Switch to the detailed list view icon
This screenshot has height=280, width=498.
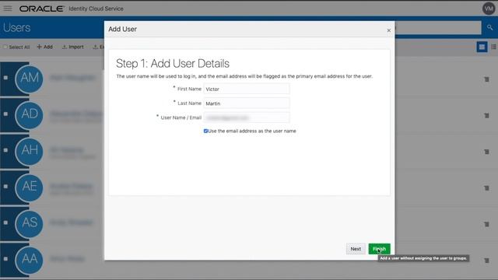493,47
